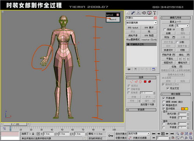This screenshot has width=194, height=141.
Task: Open 网格平滑 settings dialog box
Action: click(x=174, y=55)
